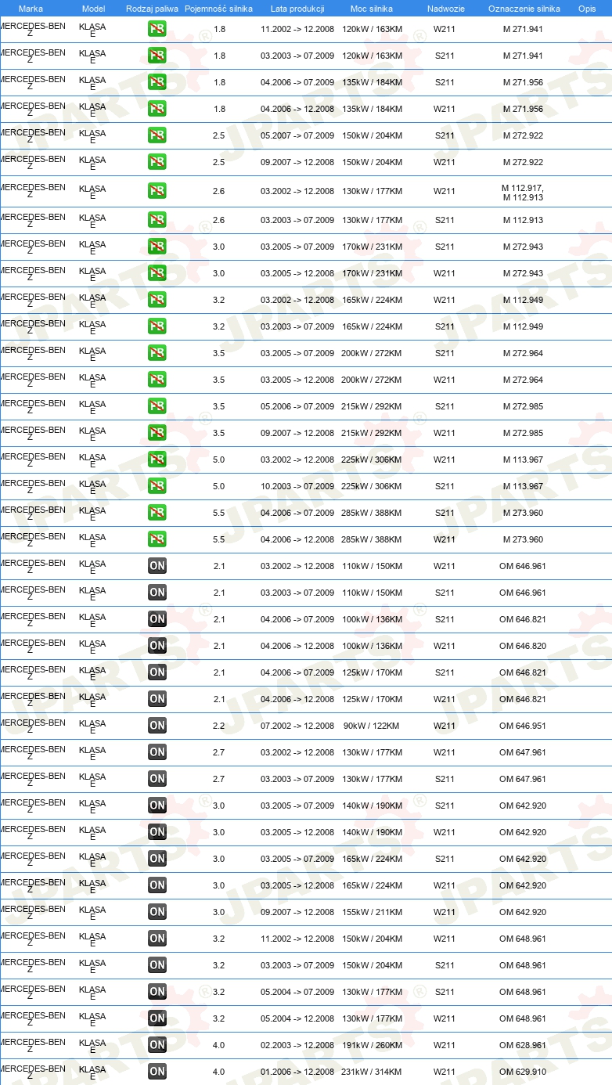Click the power cell 90kW / 122KM
This screenshot has width=612, height=1085.
tap(372, 726)
